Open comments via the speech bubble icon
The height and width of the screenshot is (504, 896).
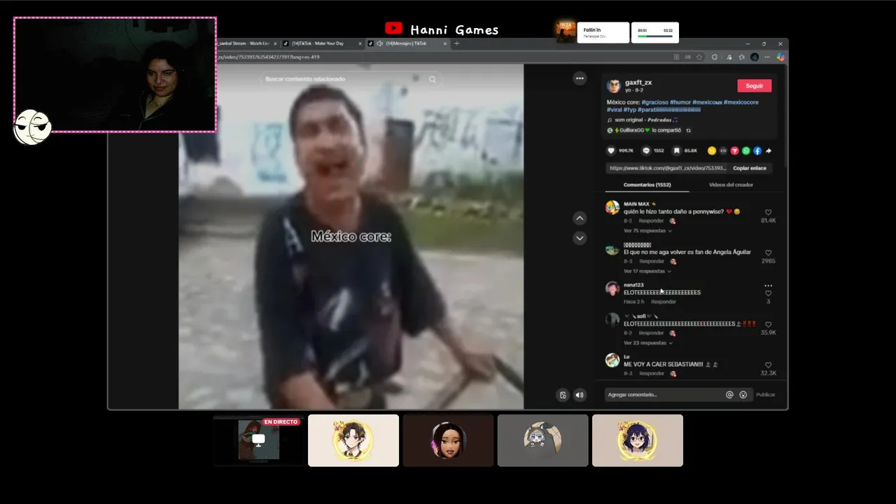point(646,150)
